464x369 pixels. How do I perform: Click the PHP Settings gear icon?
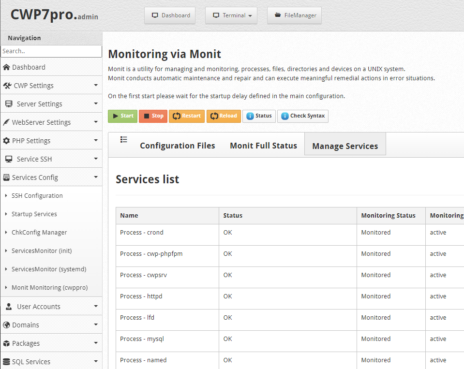tap(6, 141)
